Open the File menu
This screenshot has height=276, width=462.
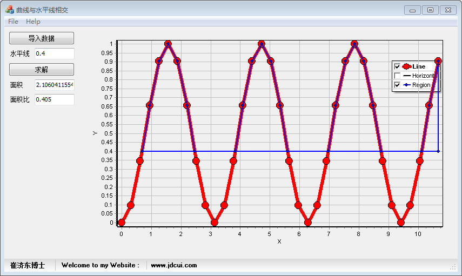(x=13, y=21)
